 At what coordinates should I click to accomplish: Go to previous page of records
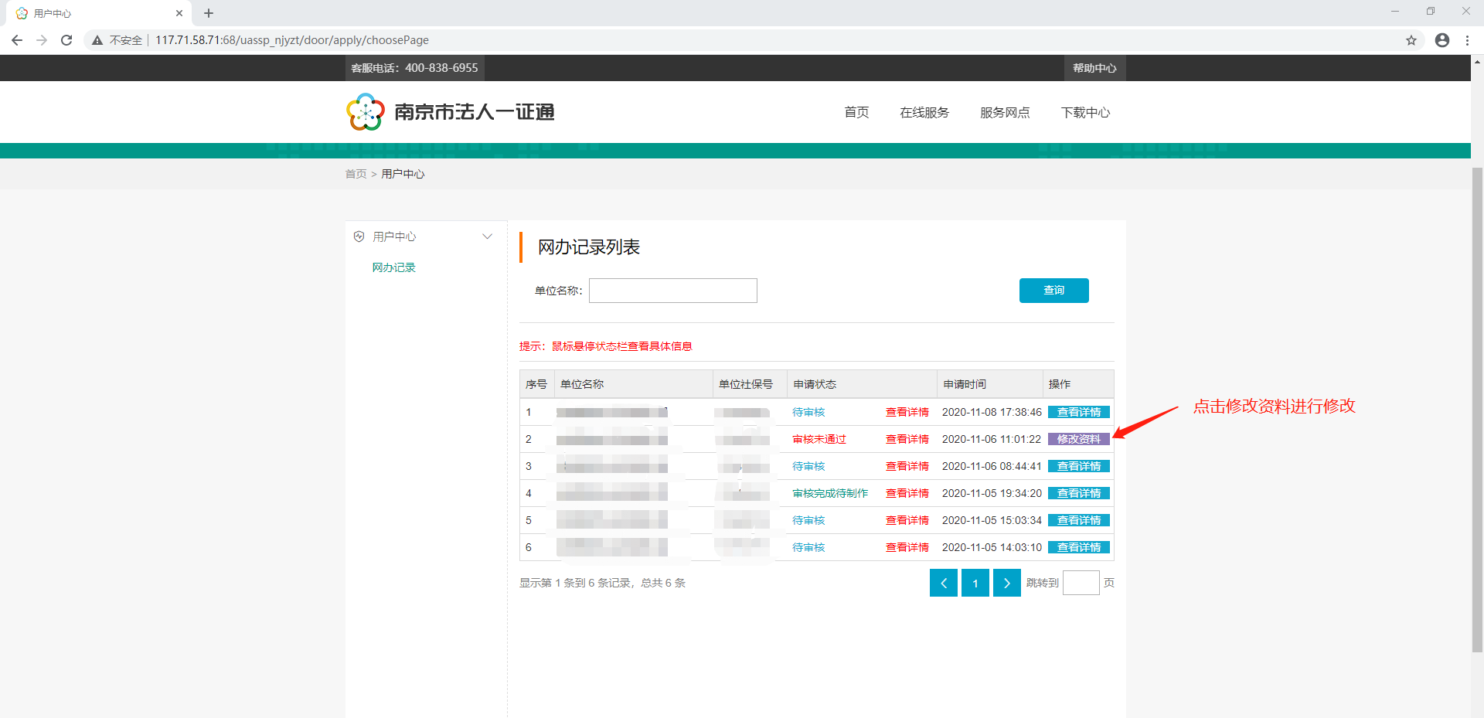click(x=943, y=583)
